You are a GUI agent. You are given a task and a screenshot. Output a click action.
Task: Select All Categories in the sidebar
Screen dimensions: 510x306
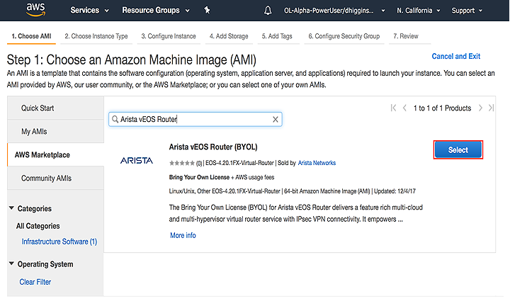coord(38,226)
